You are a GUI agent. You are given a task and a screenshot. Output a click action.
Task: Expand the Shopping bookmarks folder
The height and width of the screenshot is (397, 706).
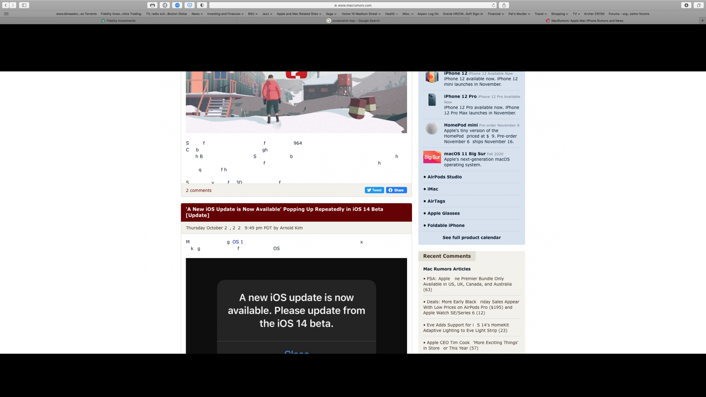point(560,14)
